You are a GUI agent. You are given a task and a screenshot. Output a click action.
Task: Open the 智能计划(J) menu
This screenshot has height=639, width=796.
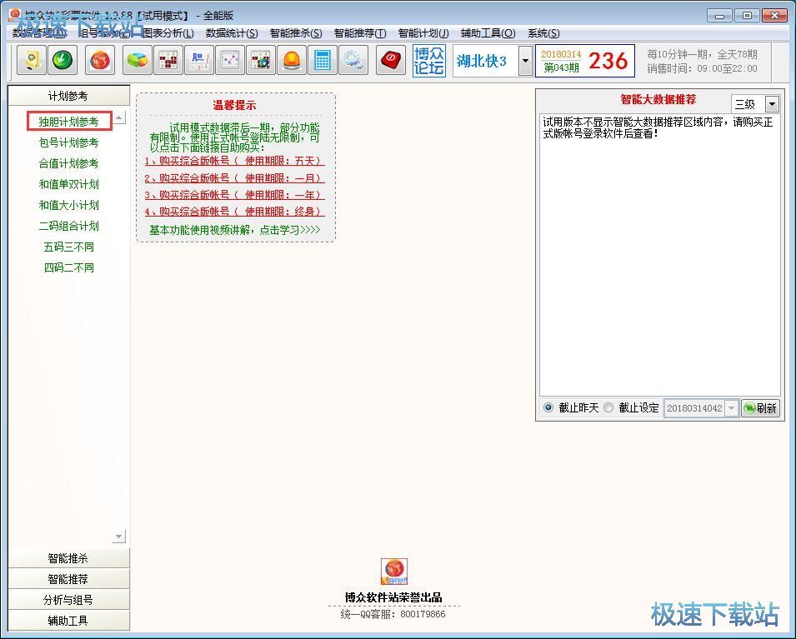click(423, 33)
